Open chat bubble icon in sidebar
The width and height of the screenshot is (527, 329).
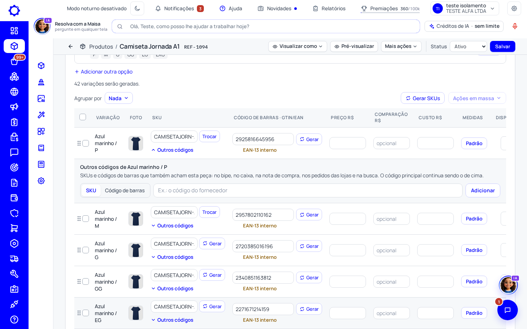(x=14, y=152)
